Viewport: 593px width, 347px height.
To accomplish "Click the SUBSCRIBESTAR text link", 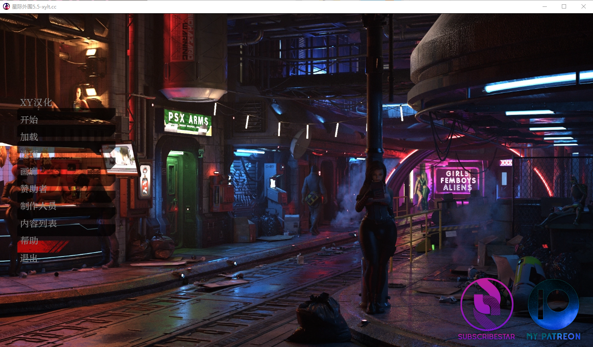I will pyautogui.click(x=486, y=337).
